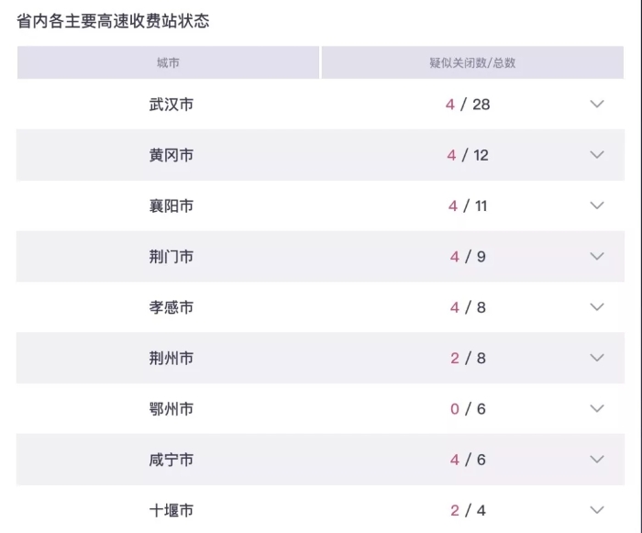The height and width of the screenshot is (533, 642).
Task: Select the 荆门市 city name
Action: 172,257
